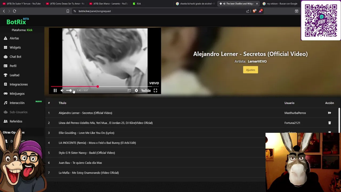This screenshot has width=341, height=192.
Task: Click the song list vertical scrollbar
Action: click(x=339, y=120)
